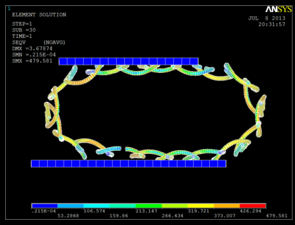Click the JUL 8 2013 date stamp
Image resolution: width=295 pixels, height=225 pixels.
[267, 18]
